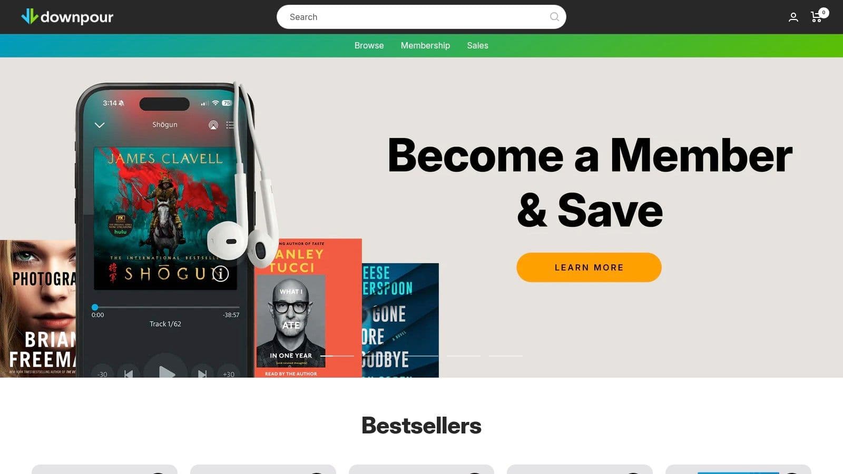The height and width of the screenshot is (474, 843).
Task: Open the shopping cart icon
Action: pyautogui.click(x=817, y=17)
